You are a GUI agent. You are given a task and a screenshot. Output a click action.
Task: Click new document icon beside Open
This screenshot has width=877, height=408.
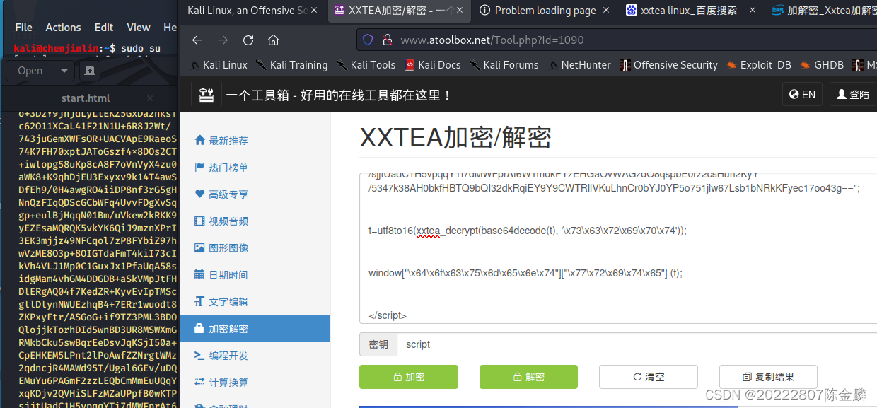pos(89,71)
